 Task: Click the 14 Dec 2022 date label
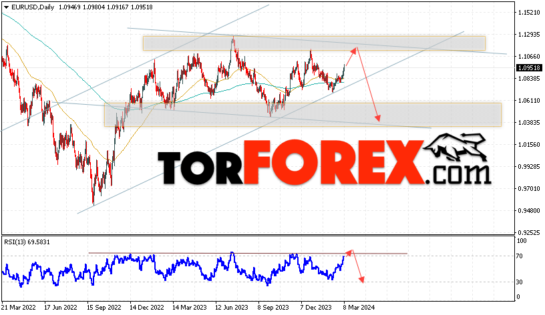[147, 308]
